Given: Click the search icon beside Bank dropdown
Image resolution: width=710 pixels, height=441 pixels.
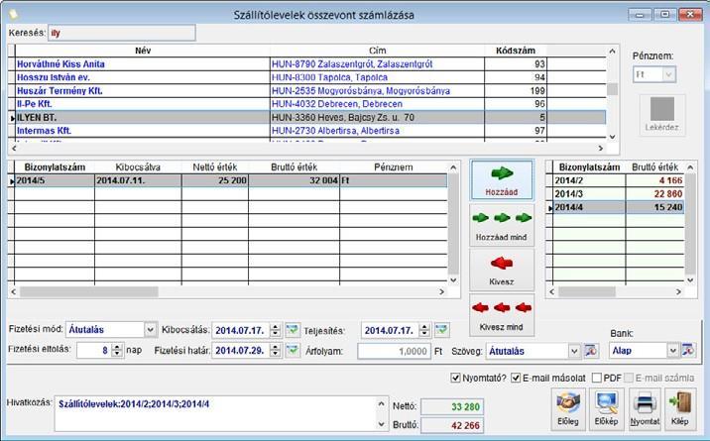Looking at the screenshot, I should pos(688,350).
